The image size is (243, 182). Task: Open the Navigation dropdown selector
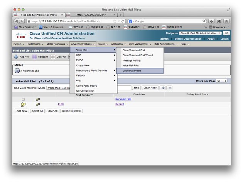coord(200,33)
